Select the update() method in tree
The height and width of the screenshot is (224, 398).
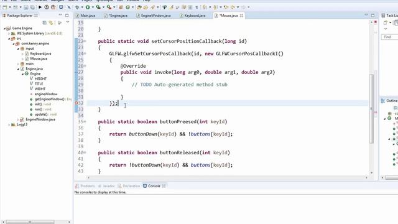point(41,114)
